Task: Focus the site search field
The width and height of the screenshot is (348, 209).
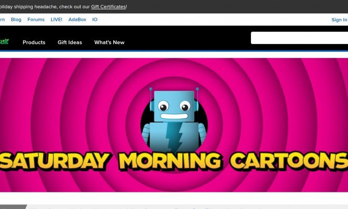Action: pos(299,38)
